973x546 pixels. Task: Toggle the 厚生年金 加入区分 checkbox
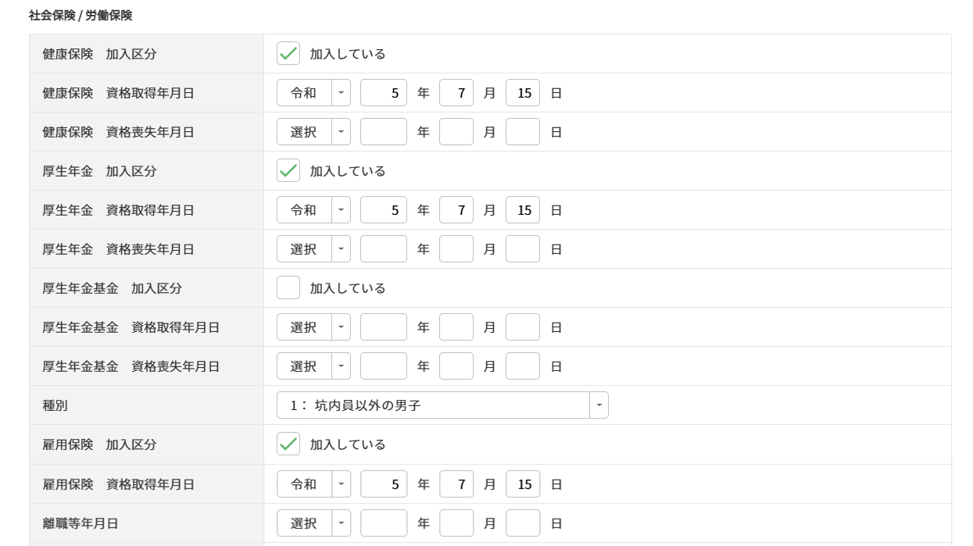[288, 171]
